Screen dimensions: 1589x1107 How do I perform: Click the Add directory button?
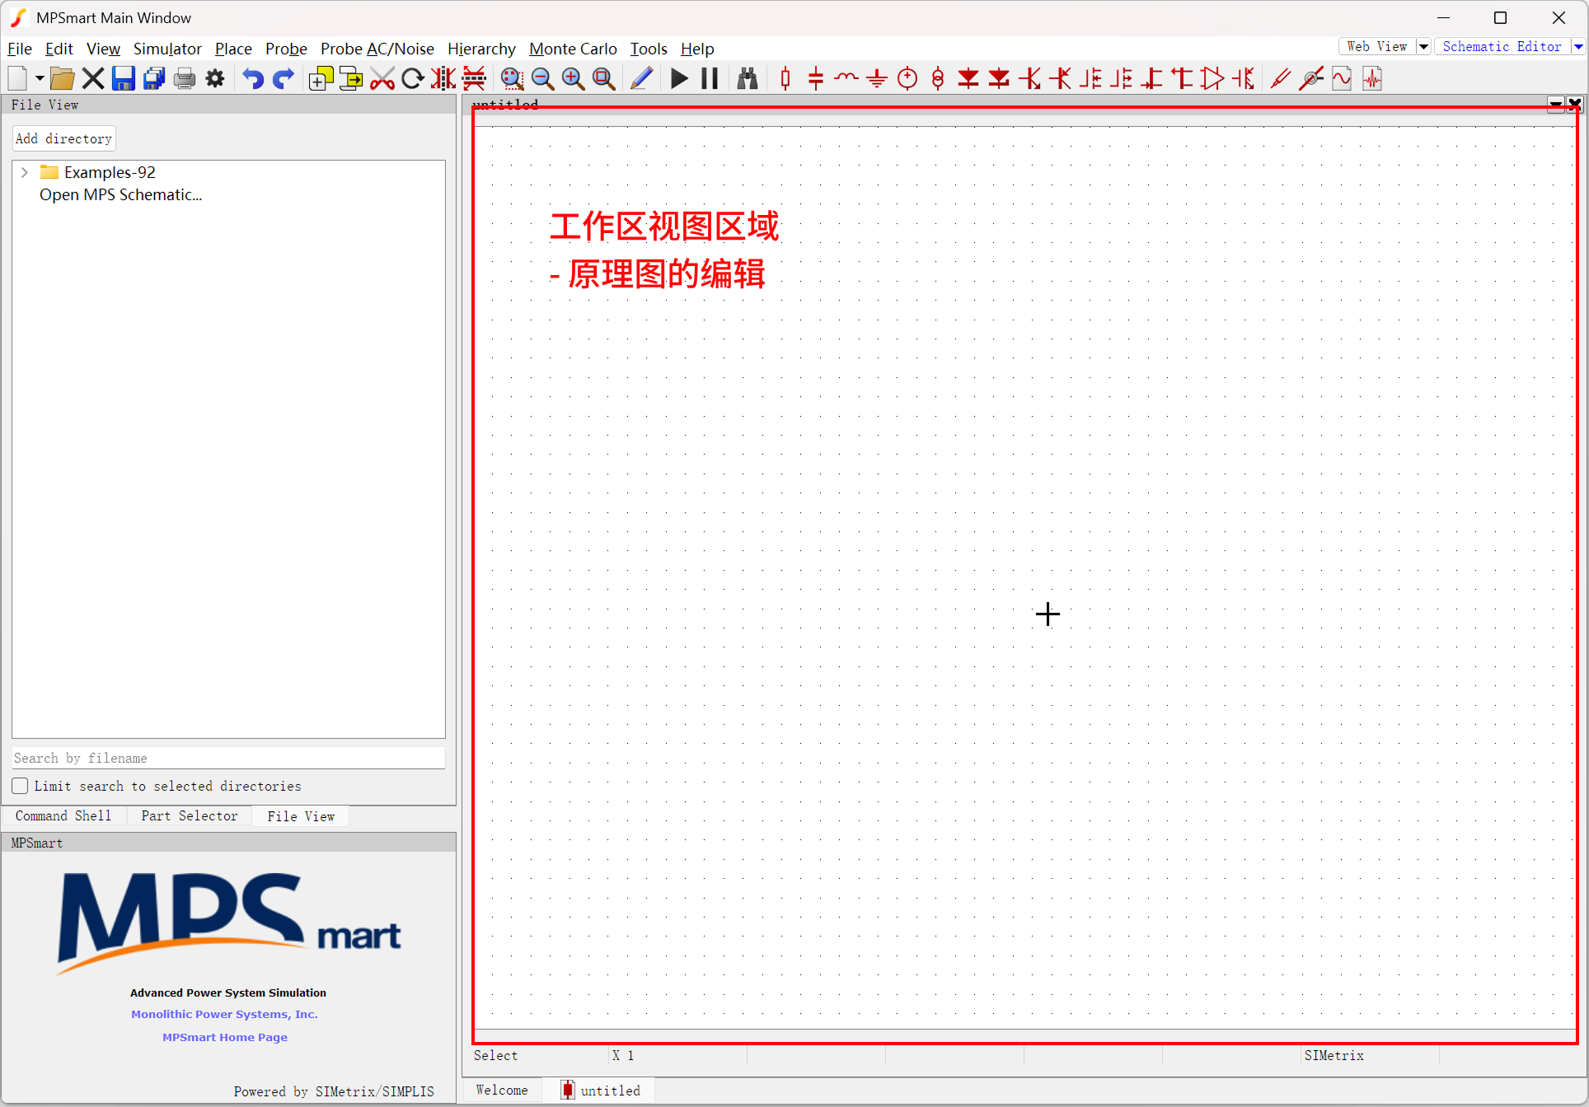63,138
